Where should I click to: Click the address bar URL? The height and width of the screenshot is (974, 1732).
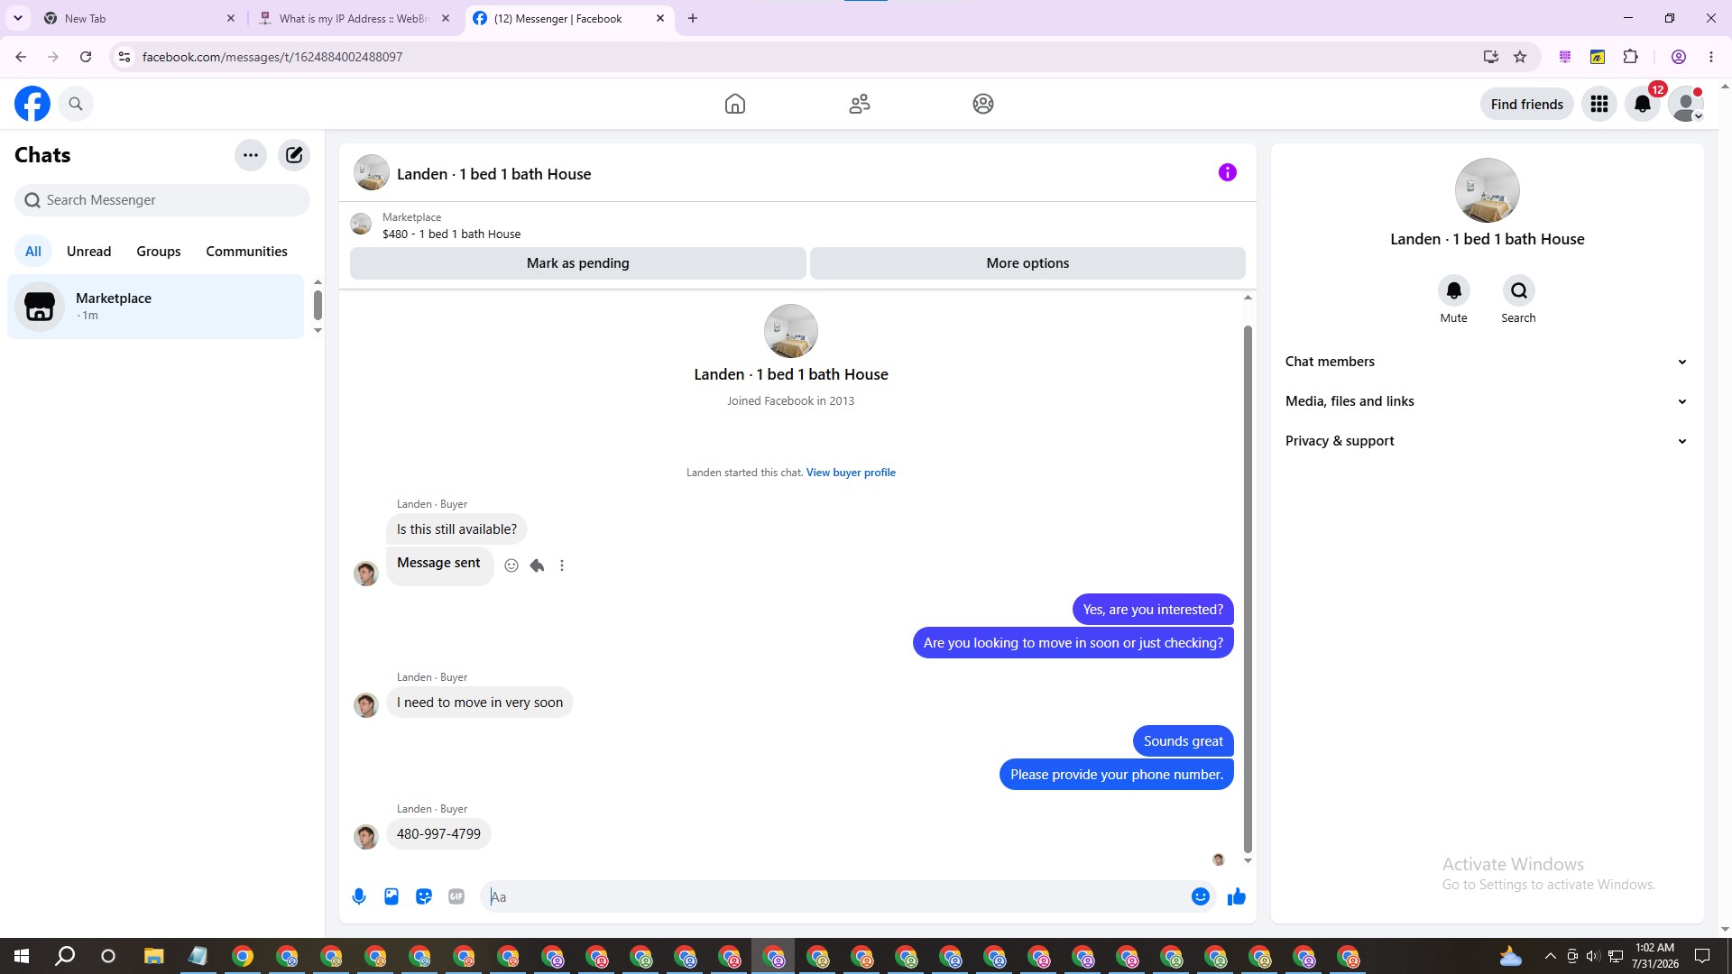click(x=272, y=57)
